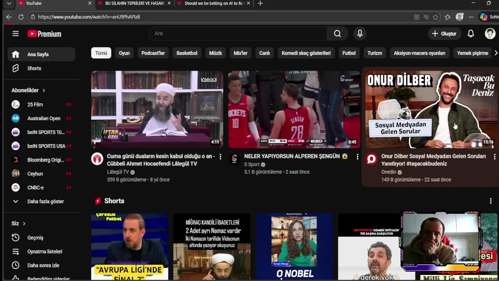The height and width of the screenshot is (281, 499).
Task: Open the hamburger guide menu
Action: [16, 34]
